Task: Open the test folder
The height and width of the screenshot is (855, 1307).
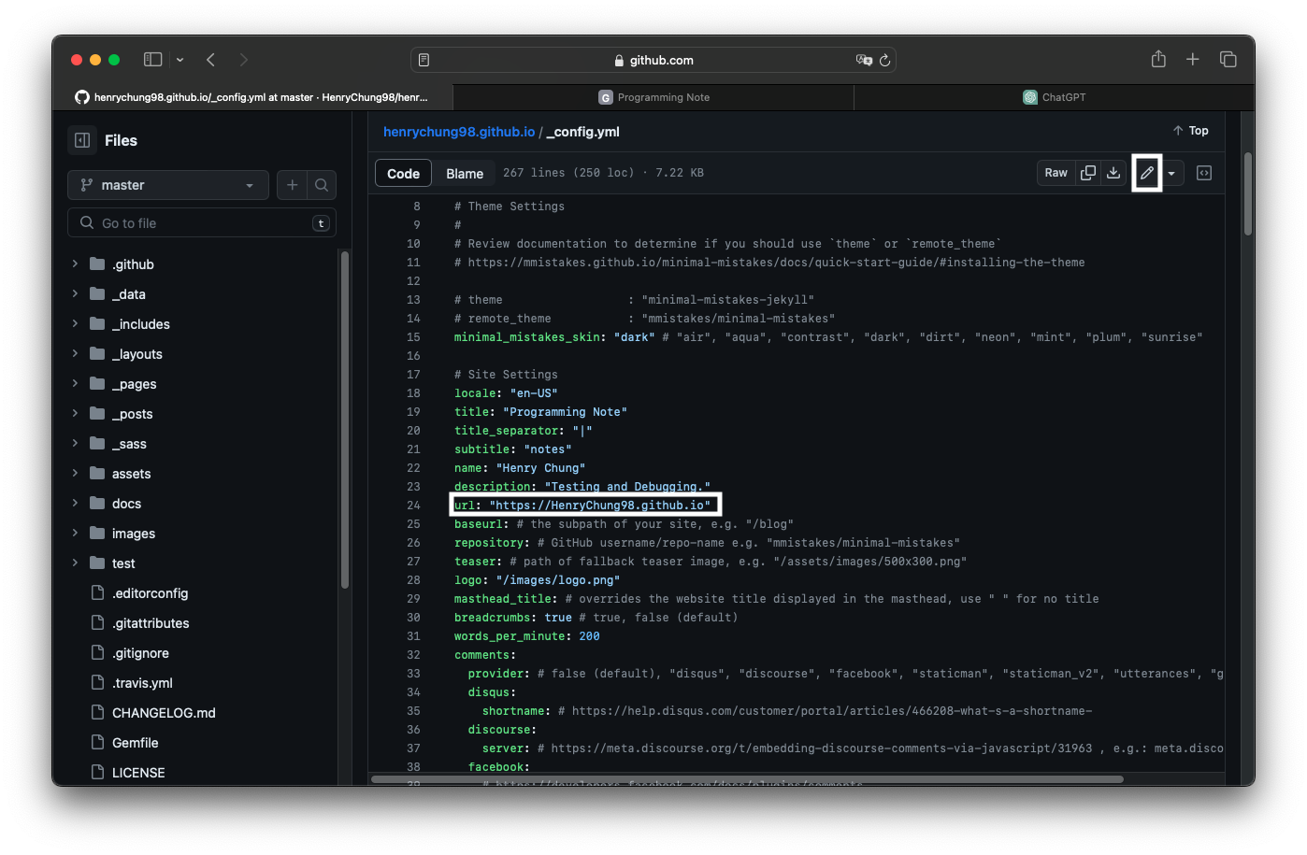Action: pyautogui.click(x=123, y=563)
